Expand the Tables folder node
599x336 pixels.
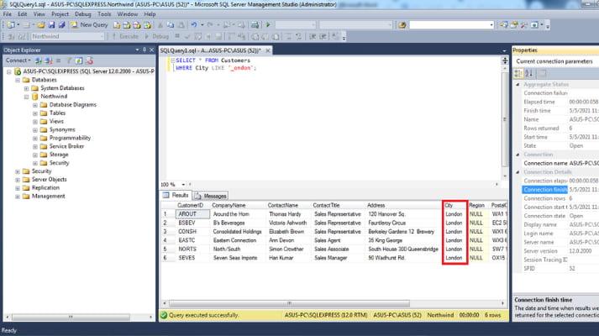[35, 113]
